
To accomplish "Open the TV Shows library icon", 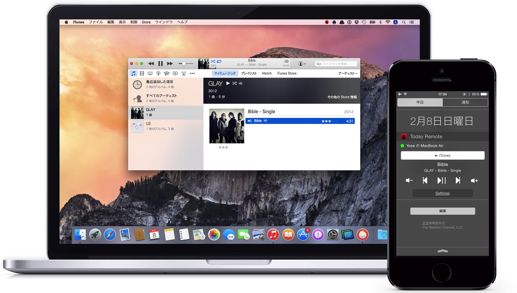I will [150, 73].
